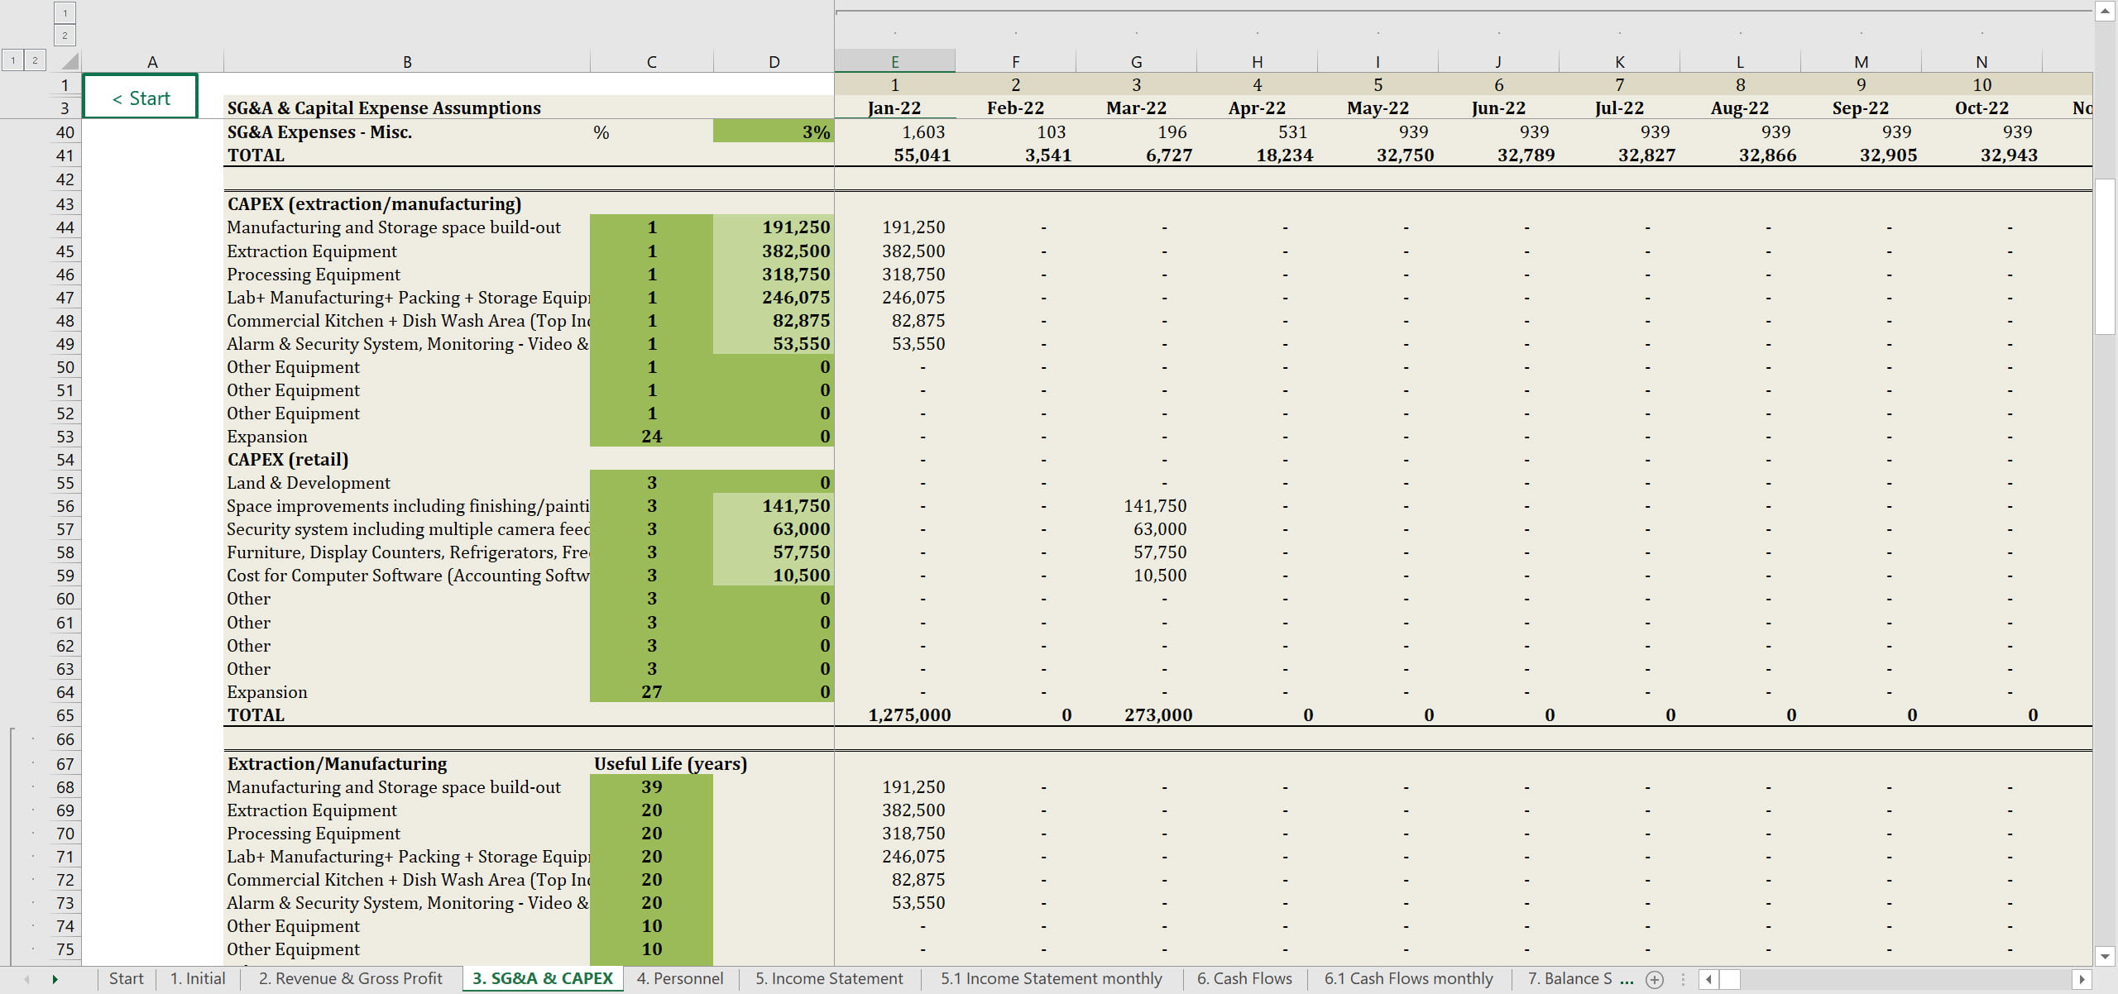
Task: Collapse column outline to level 1
Action: (65, 12)
